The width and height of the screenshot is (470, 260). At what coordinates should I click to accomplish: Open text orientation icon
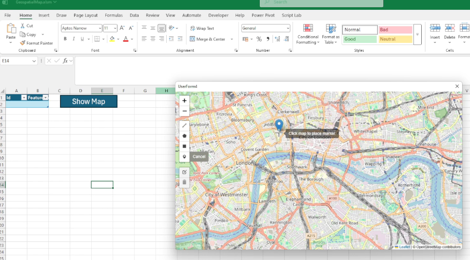coord(172,28)
